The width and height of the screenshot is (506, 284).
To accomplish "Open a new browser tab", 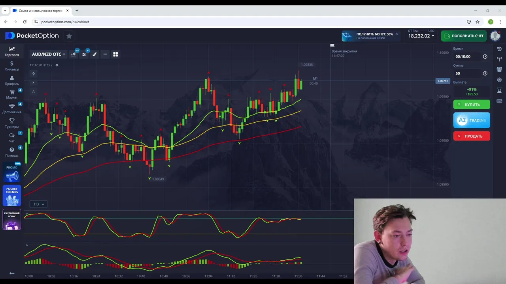I will (x=77, y=10).
